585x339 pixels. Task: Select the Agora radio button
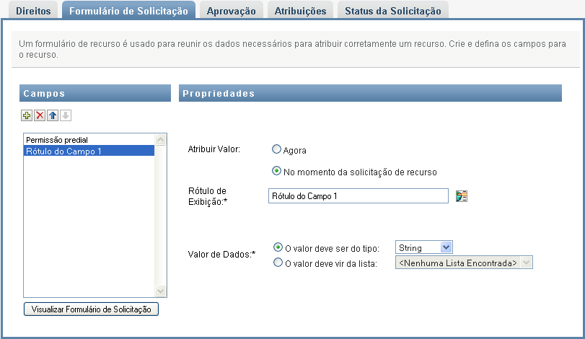276,150
